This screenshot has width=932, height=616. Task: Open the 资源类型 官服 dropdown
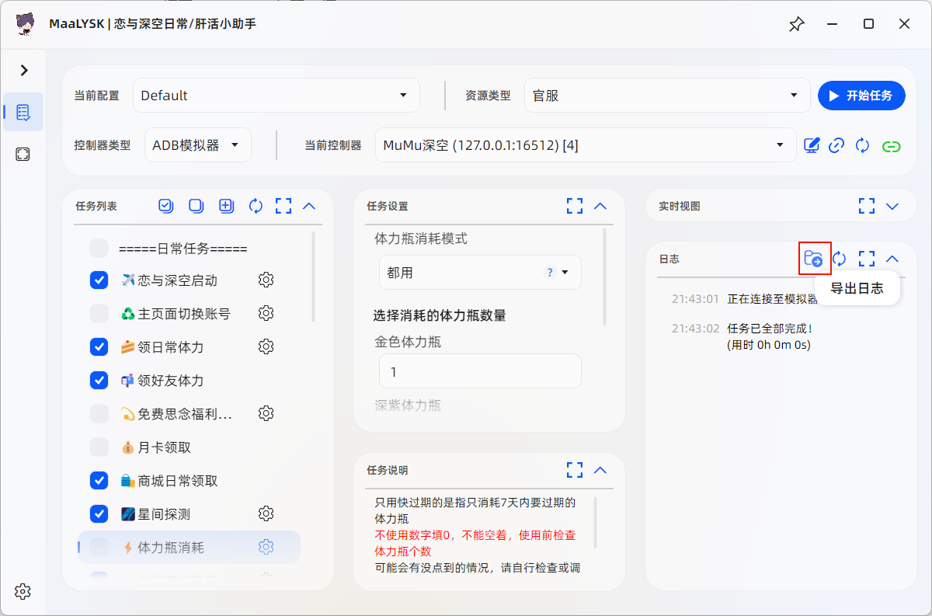pyautogui.click(x=667, y=96)
